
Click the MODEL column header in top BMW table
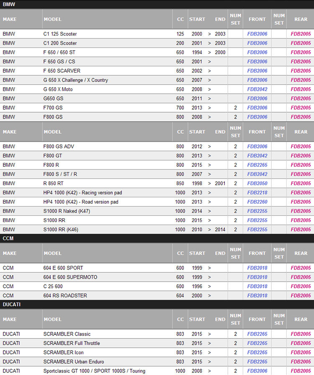pyautogui.click(x=52, y=19)
